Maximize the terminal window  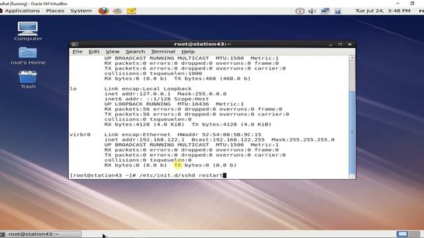(340, 44)
